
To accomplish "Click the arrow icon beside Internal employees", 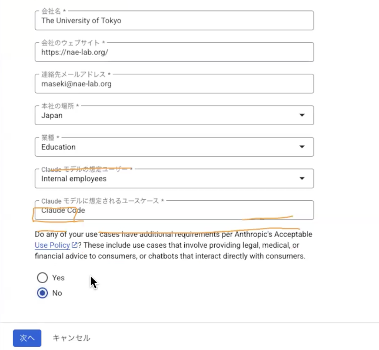I will click(x=302, y=179).
